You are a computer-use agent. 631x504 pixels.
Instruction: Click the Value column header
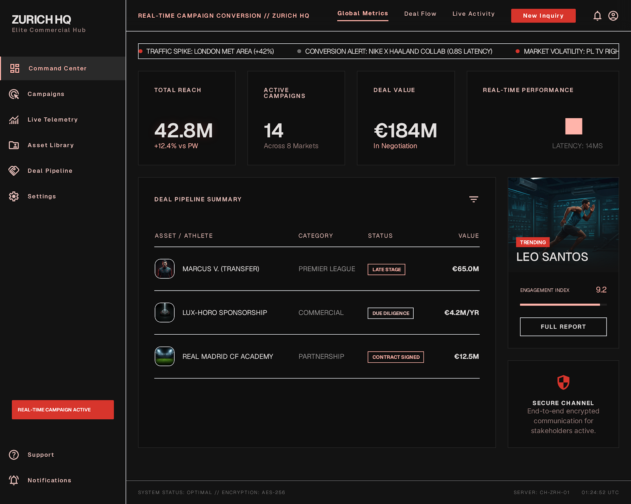(469, 236)
